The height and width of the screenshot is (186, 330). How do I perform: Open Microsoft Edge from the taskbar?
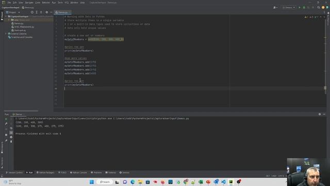(x=133, y=182)
